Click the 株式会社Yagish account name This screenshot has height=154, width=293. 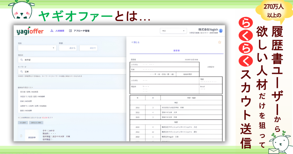coord(208,29)
